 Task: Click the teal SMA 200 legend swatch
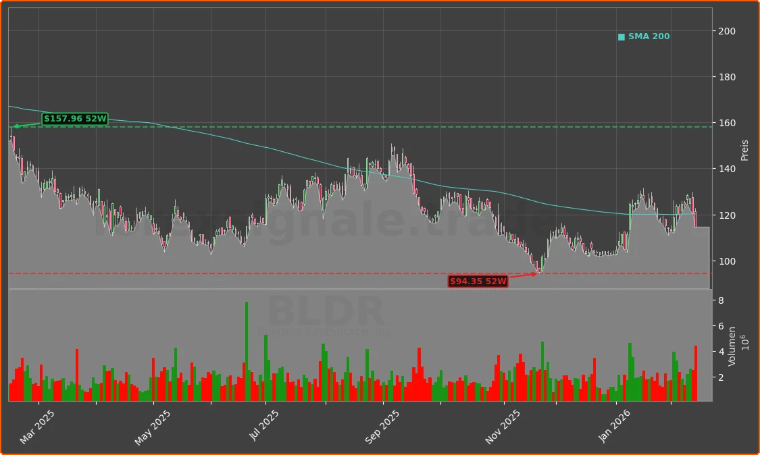coord(621,36)
